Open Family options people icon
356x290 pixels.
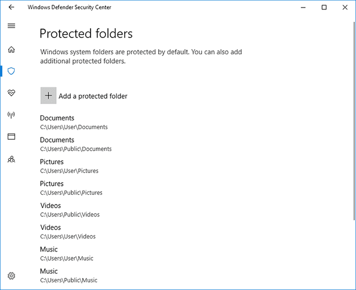point(11,159)
